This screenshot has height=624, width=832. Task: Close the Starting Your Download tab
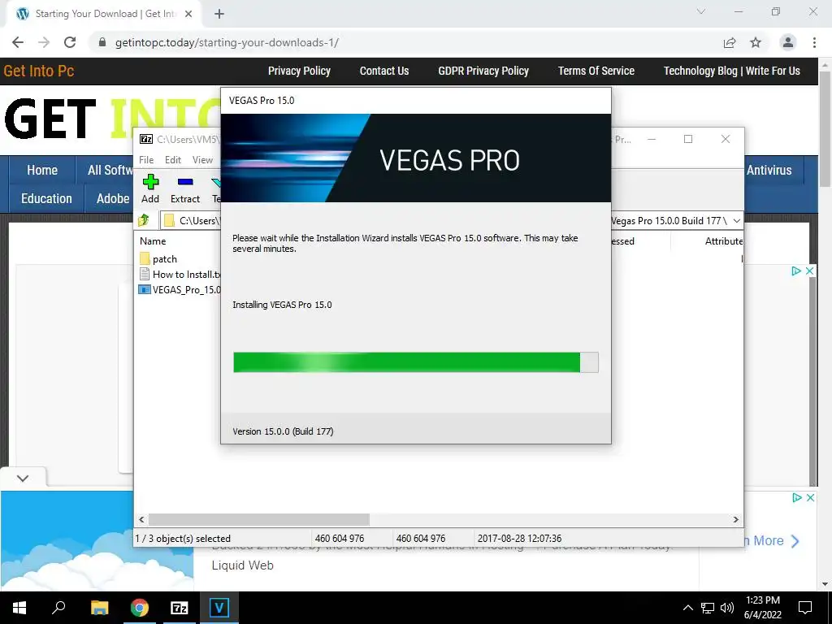188,15
